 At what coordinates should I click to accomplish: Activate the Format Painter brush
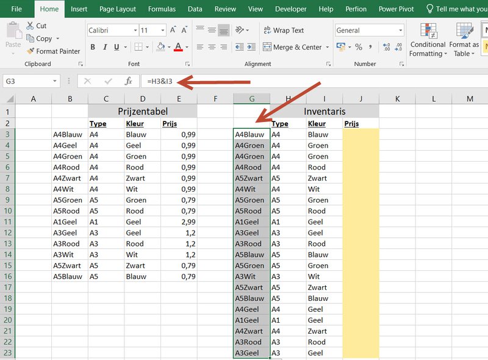30,51
